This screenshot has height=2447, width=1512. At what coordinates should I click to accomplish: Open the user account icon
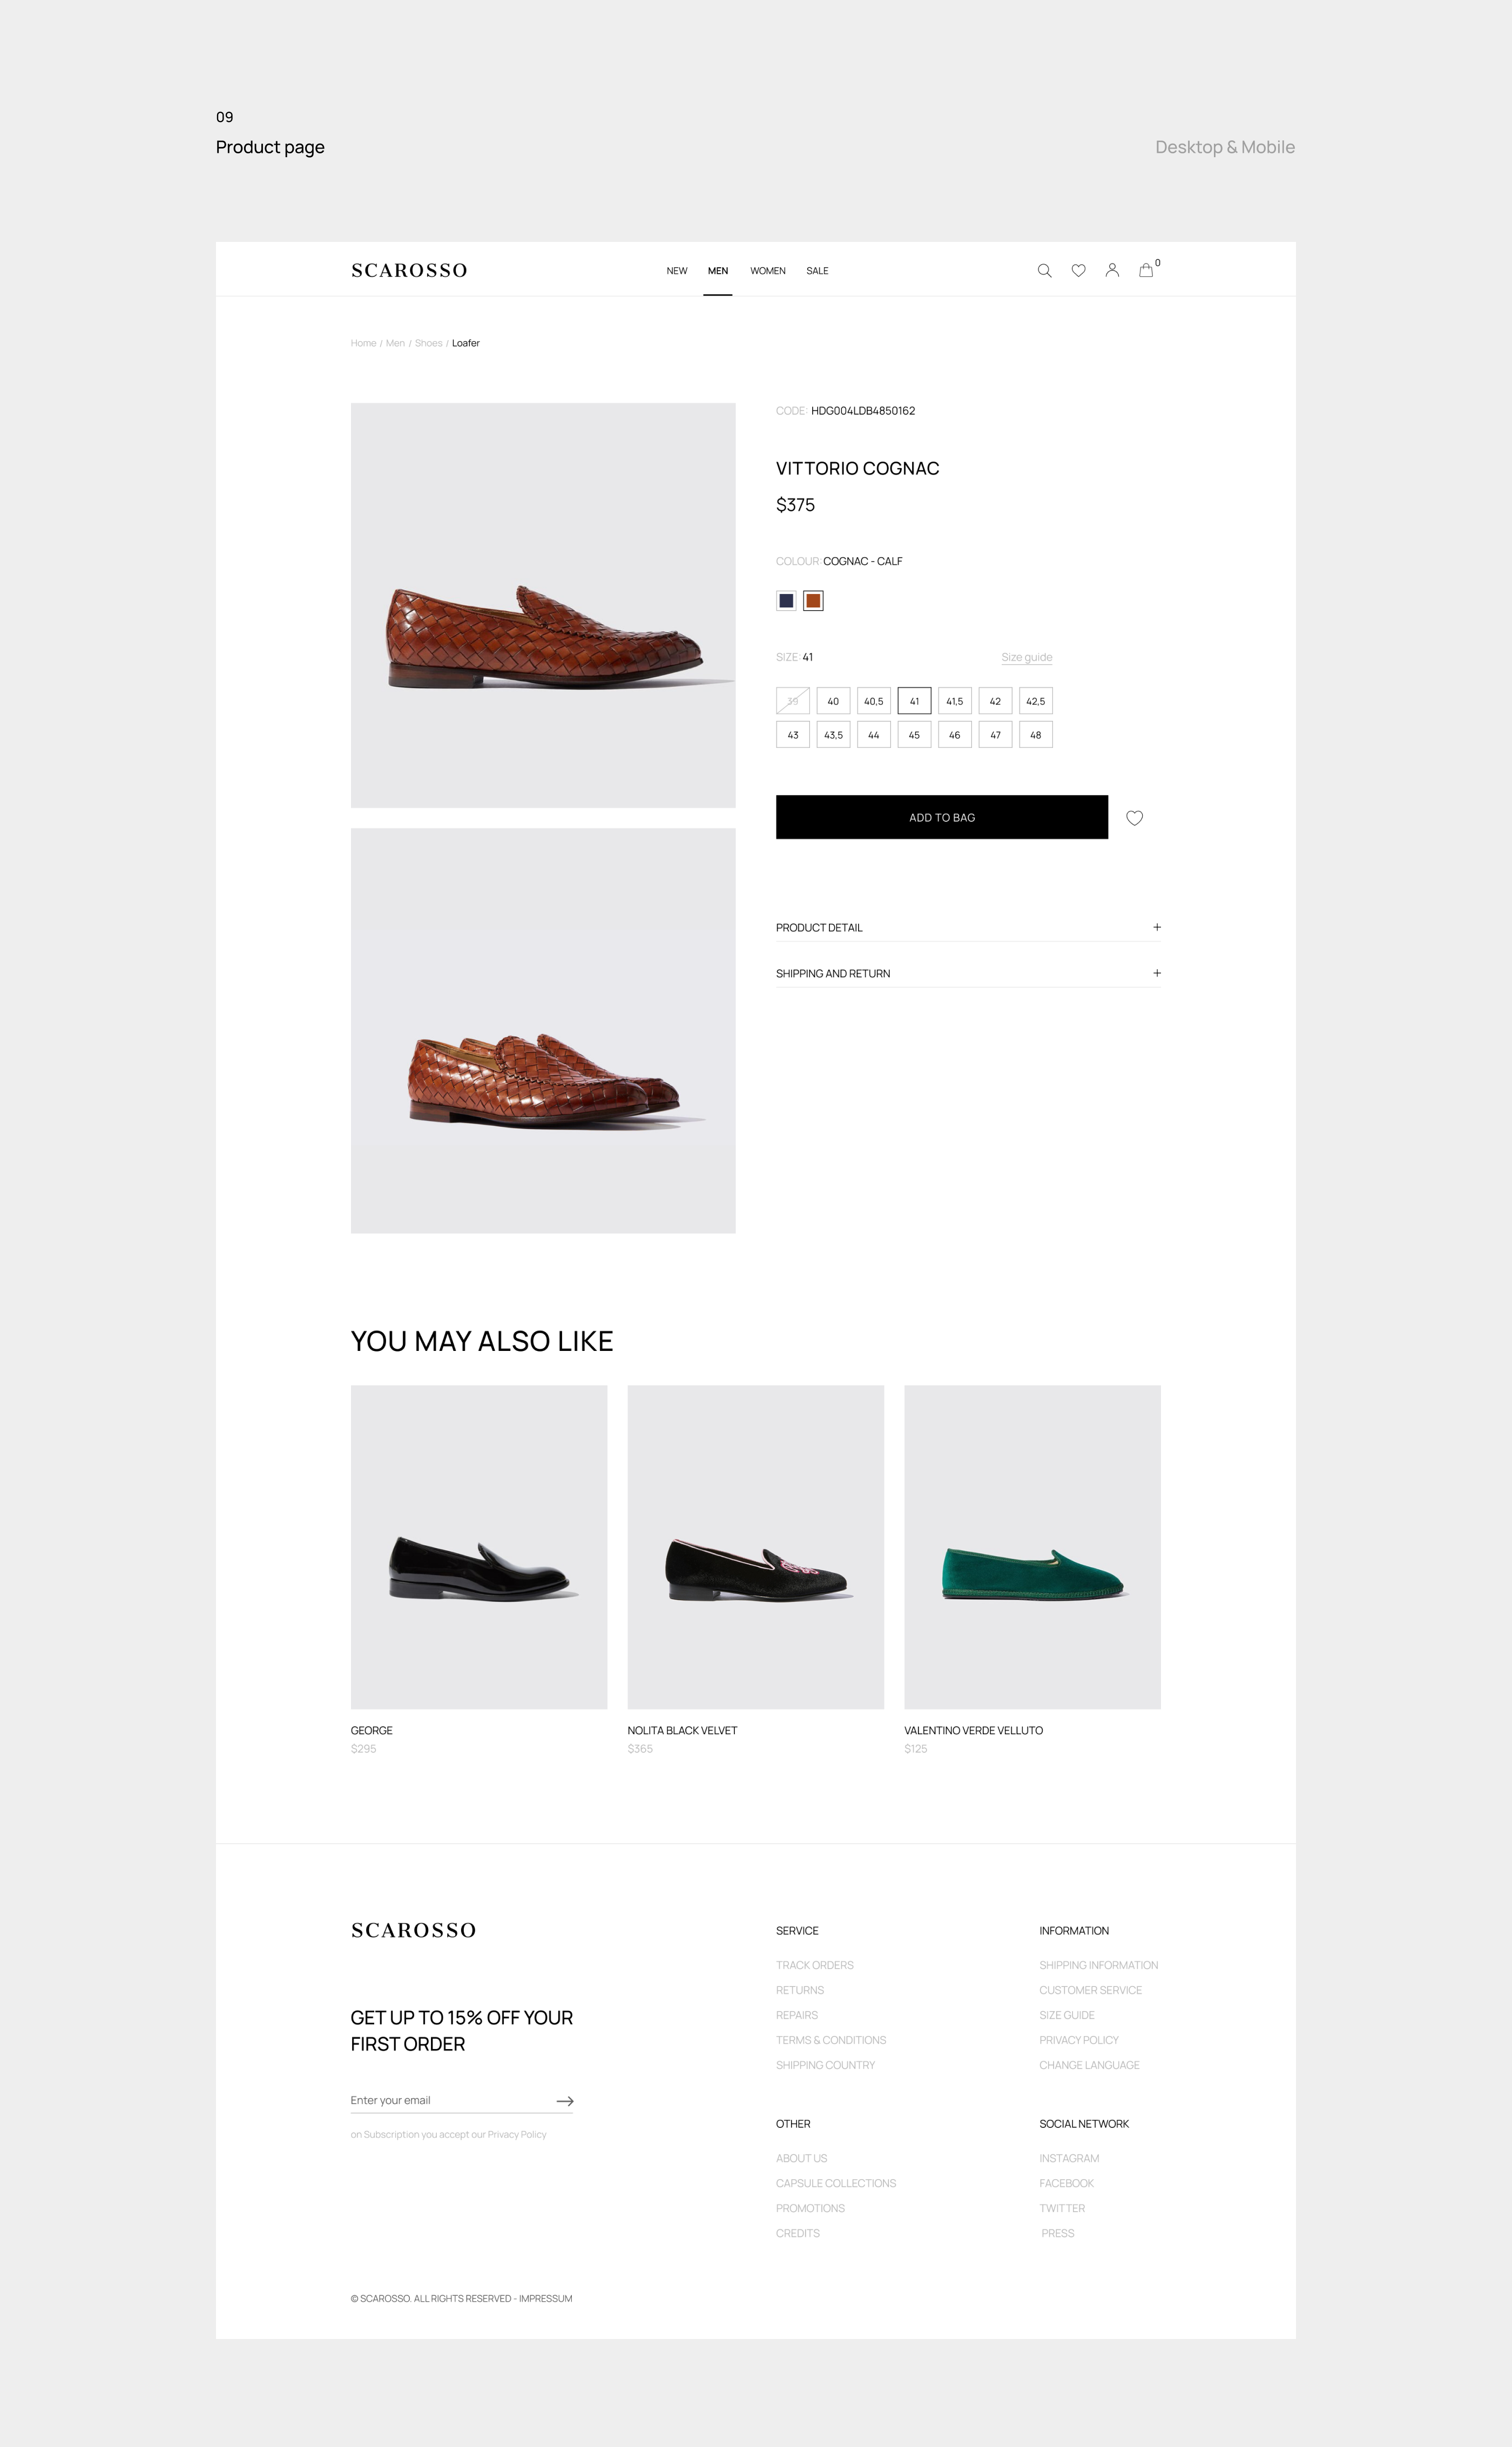1112,271
